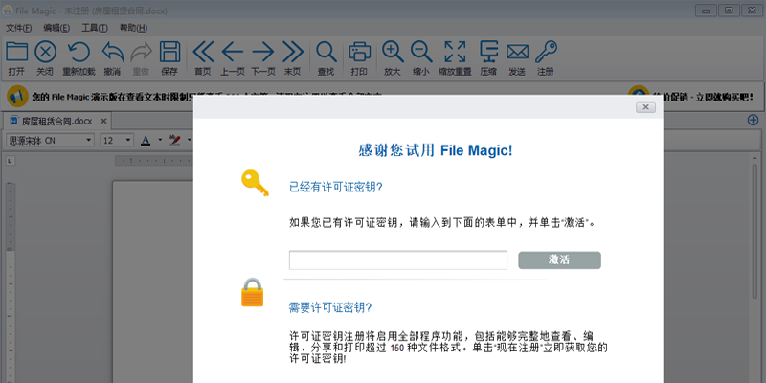Send the file with 发送 envelope icon
766x383 pixels.
[x=517, y=52]
